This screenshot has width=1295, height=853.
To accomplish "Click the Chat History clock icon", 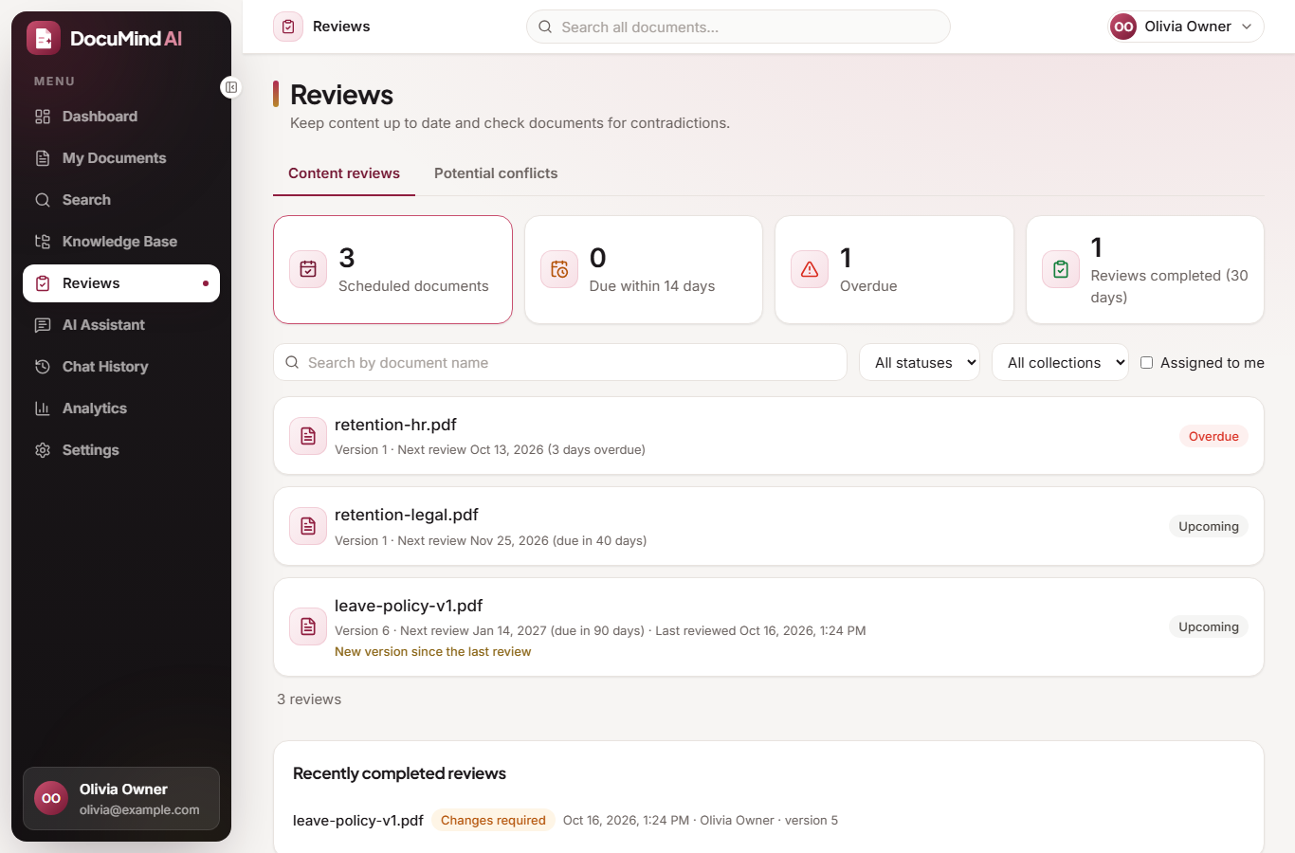I will (x=43, y=367).
